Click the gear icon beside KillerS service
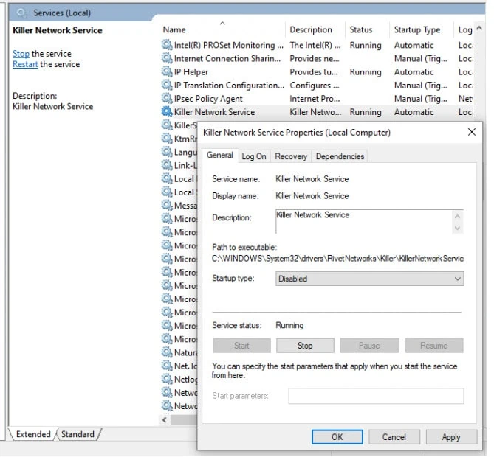The width and height of the screenshot is (494, 457). pyautogui.click(x=167, y=125)
